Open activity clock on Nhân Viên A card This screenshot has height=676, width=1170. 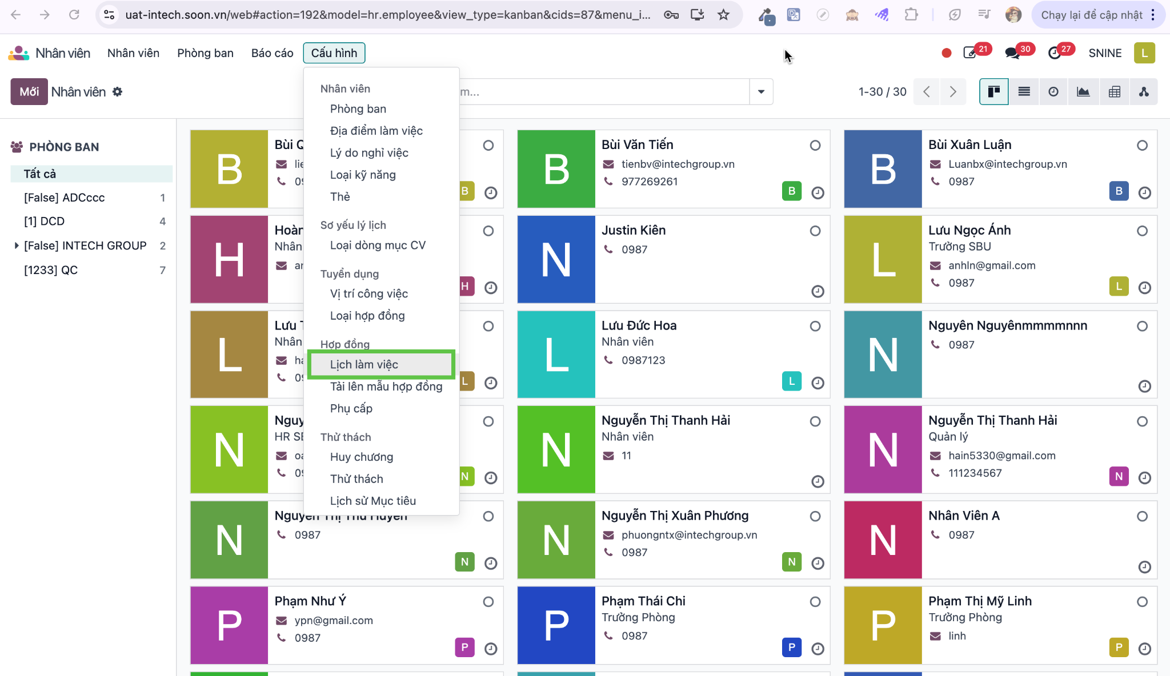point(1144,567)
